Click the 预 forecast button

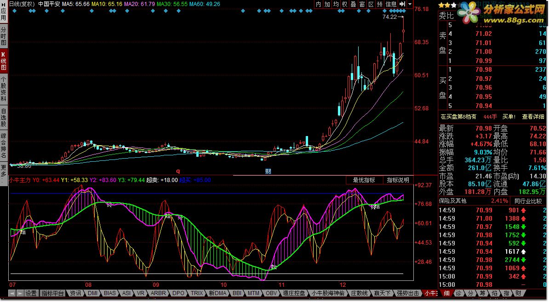point(379,4)
